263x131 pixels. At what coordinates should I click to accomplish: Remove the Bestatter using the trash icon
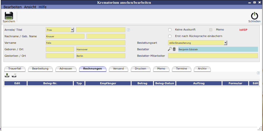174,49
